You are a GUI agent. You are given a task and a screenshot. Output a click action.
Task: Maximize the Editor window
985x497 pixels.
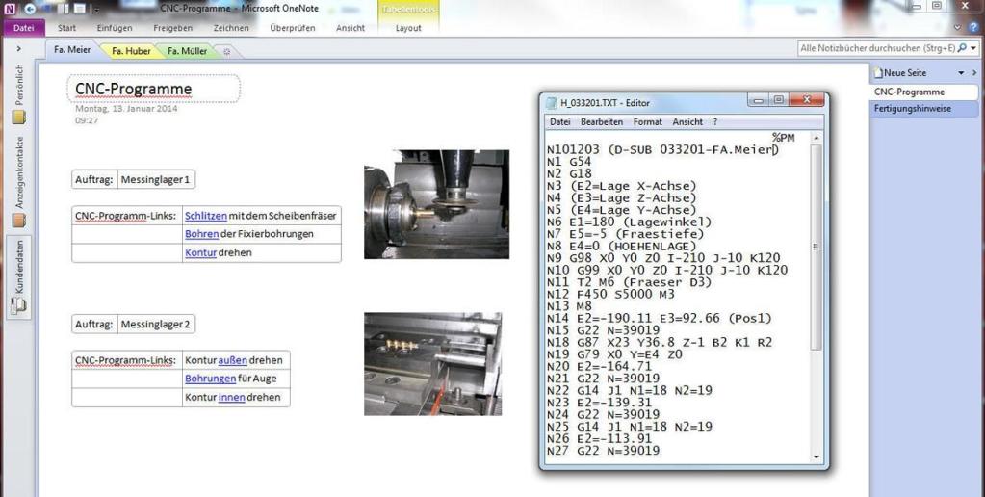click(x=778, y=100)
